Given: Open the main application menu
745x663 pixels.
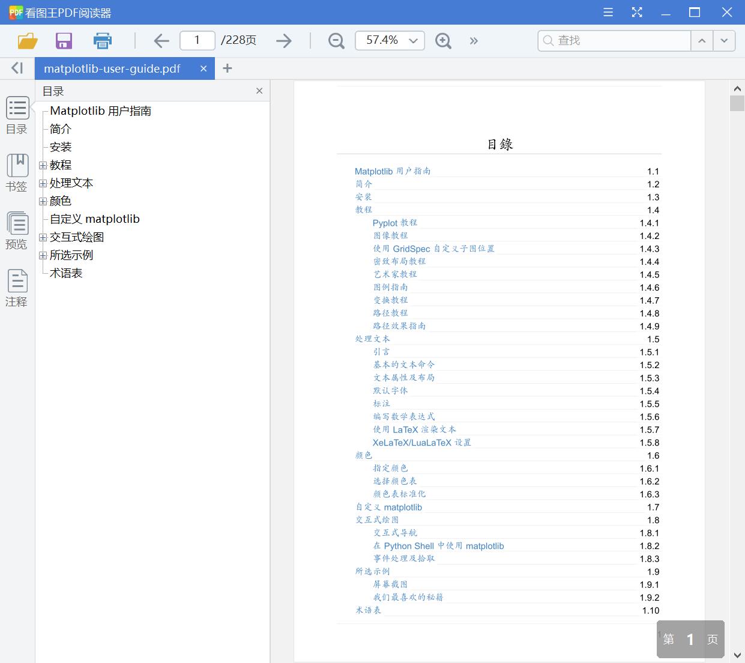Looking at the screenshot, I should pos(608,12).
